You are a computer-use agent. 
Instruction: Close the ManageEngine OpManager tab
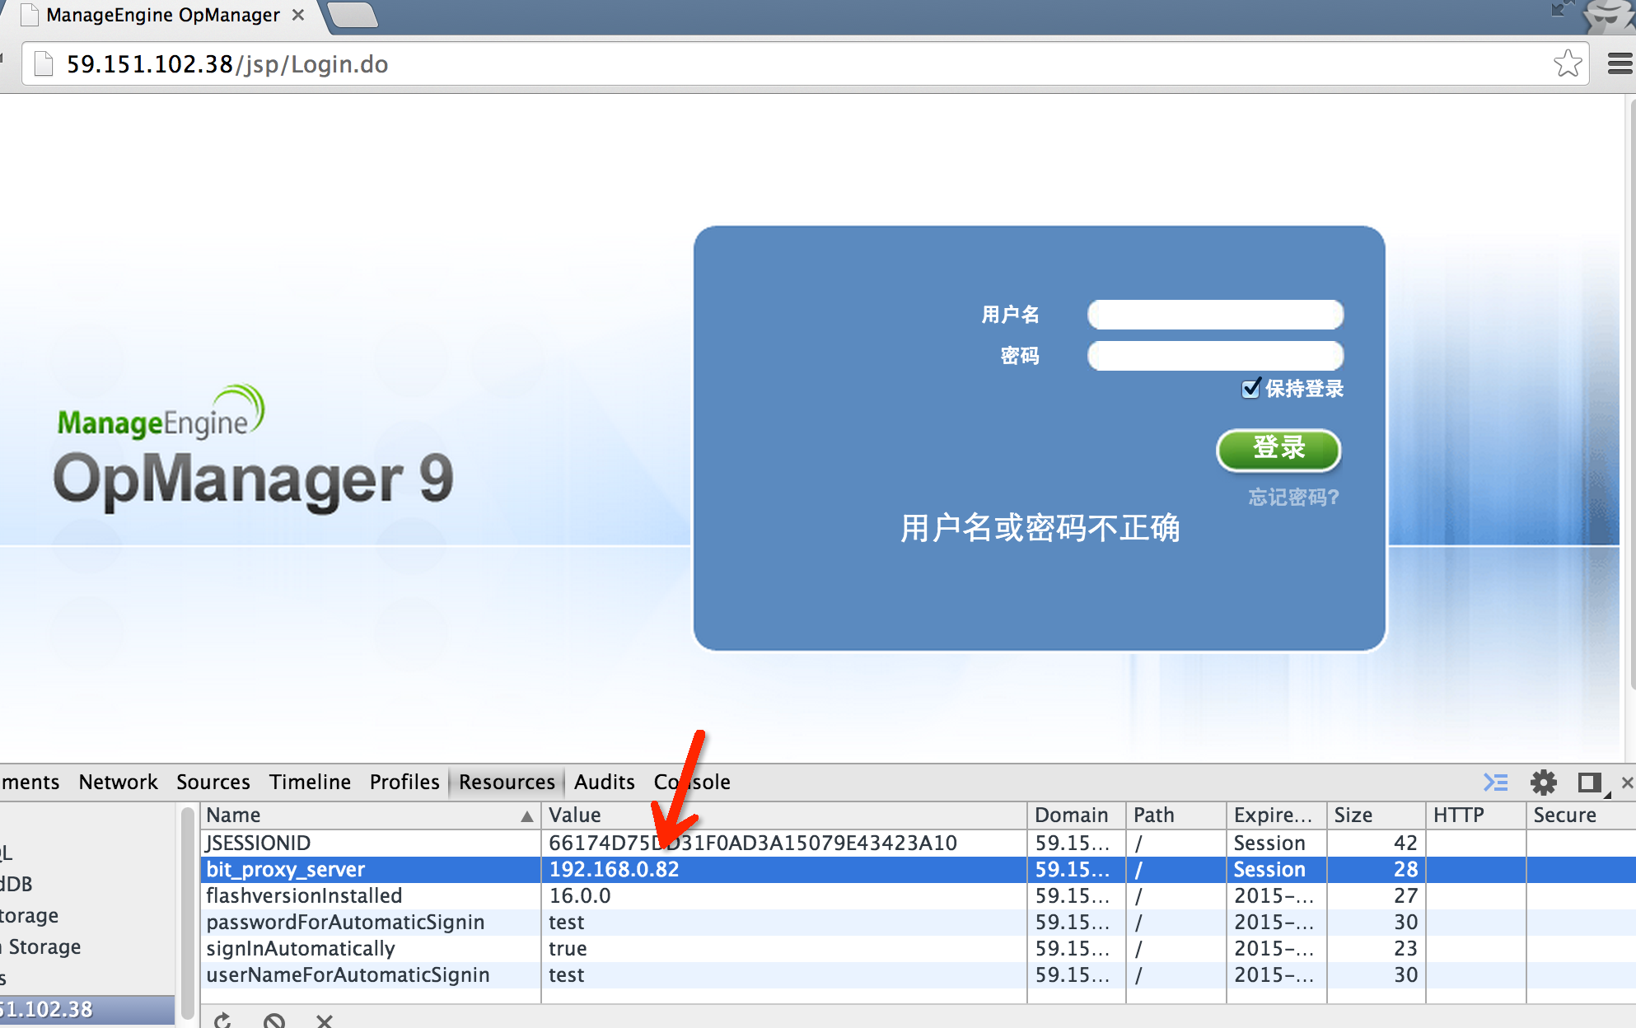coord(298,15)
